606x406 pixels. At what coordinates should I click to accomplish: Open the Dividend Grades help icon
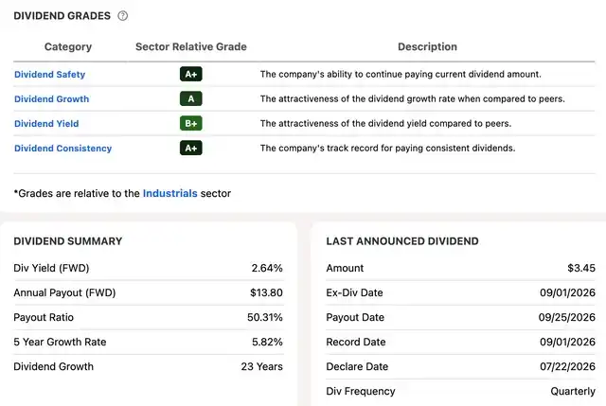(122, 16)
